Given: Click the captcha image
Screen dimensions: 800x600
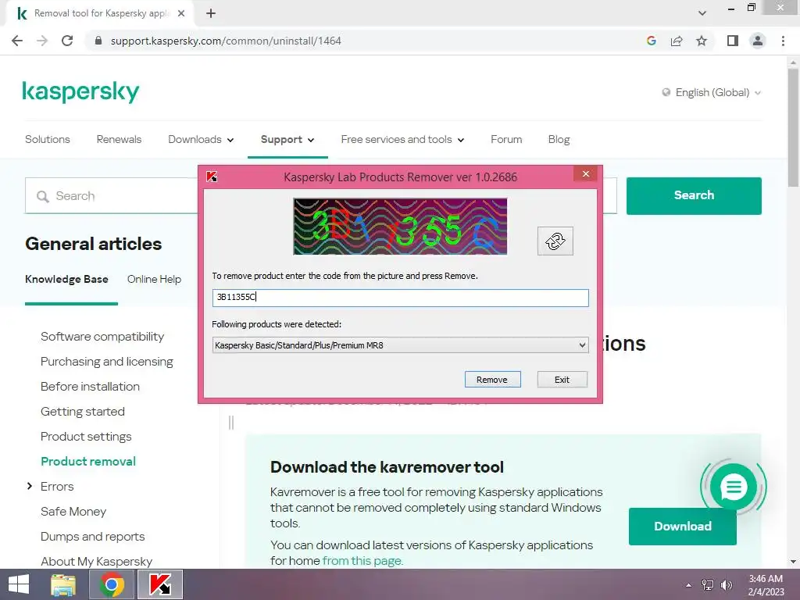Looking at the screenshot, I should [x=400, y=227].
